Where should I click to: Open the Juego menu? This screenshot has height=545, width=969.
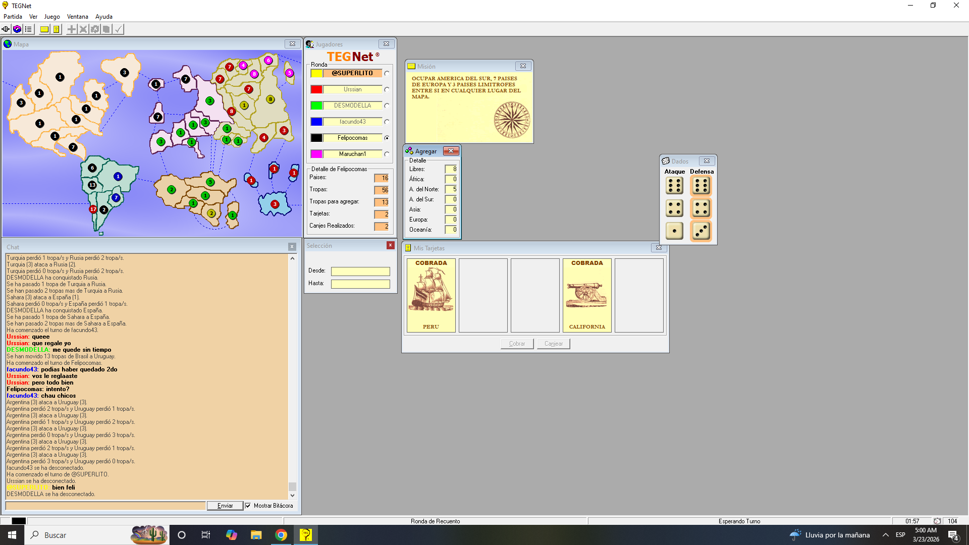51,17
